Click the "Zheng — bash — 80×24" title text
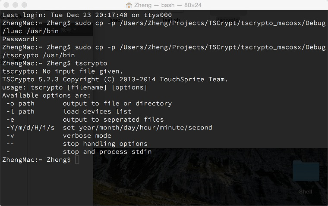 pyautogui.click(x=168, y=5)
